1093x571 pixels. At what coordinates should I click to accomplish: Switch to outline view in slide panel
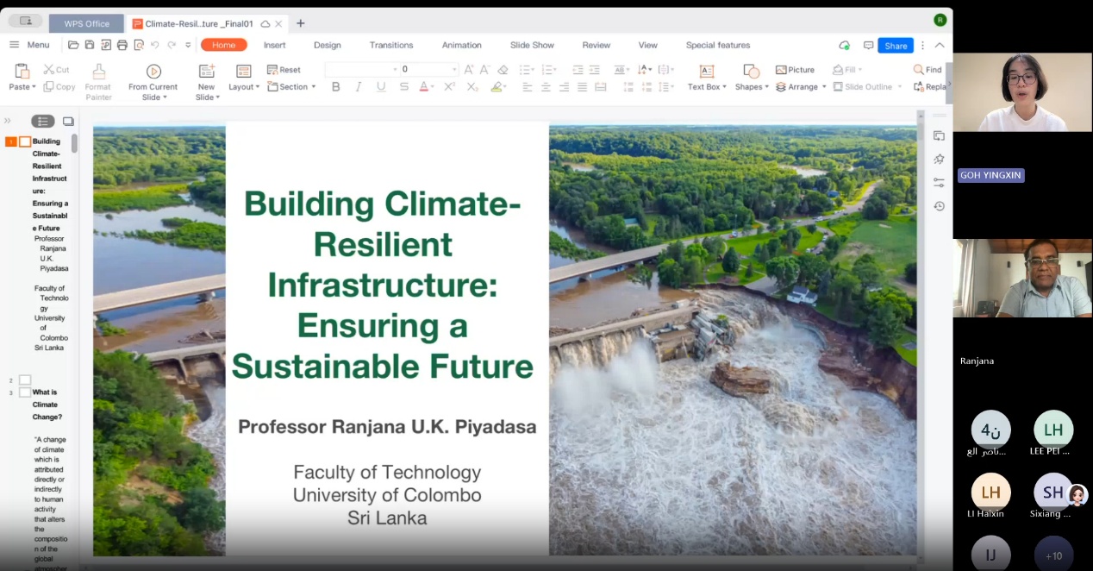(x=42, y=122)
